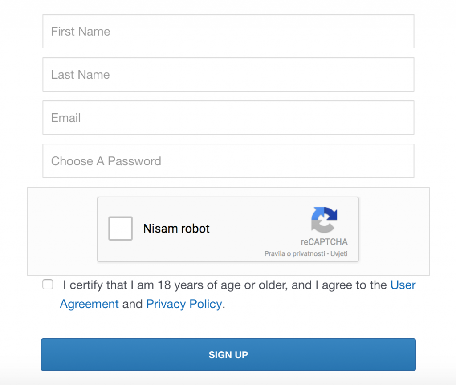The image size is (456, 385).
Task: Select the Email text field
Action: (228, 118)
